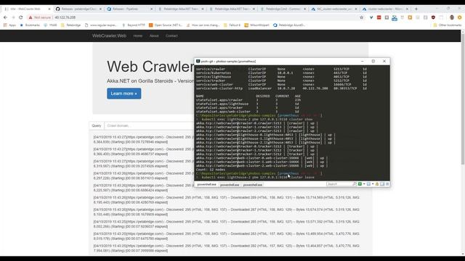
Task: Reload the page with the refresh icon
Action: click(x=21, y=17)
